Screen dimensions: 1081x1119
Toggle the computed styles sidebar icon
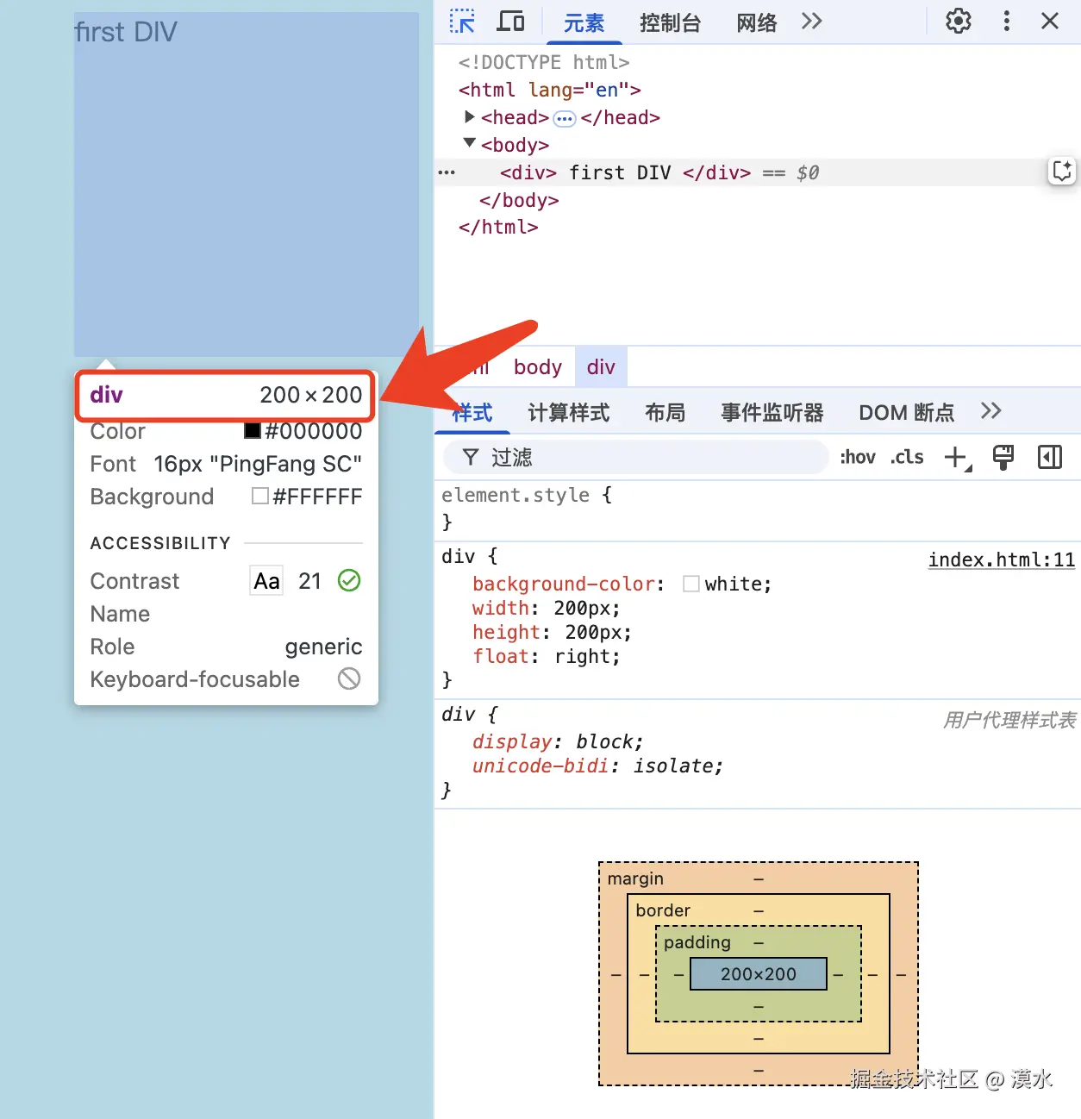(1050, 457)
